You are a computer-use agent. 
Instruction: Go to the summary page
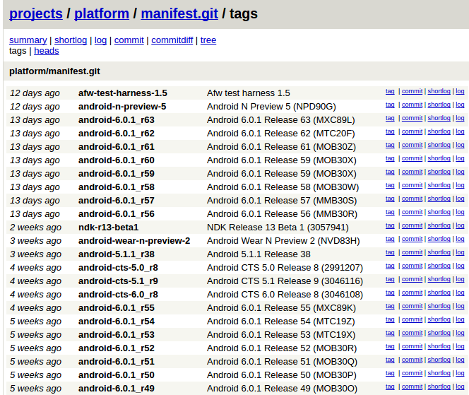click(28, 40)
